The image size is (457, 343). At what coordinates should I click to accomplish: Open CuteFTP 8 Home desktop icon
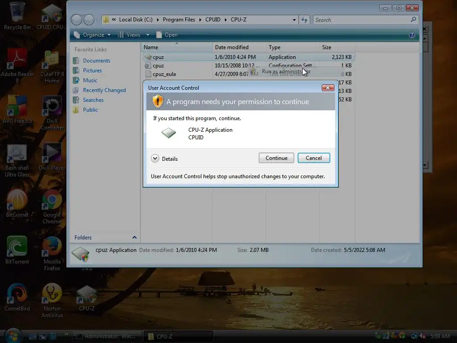point(52,67)
